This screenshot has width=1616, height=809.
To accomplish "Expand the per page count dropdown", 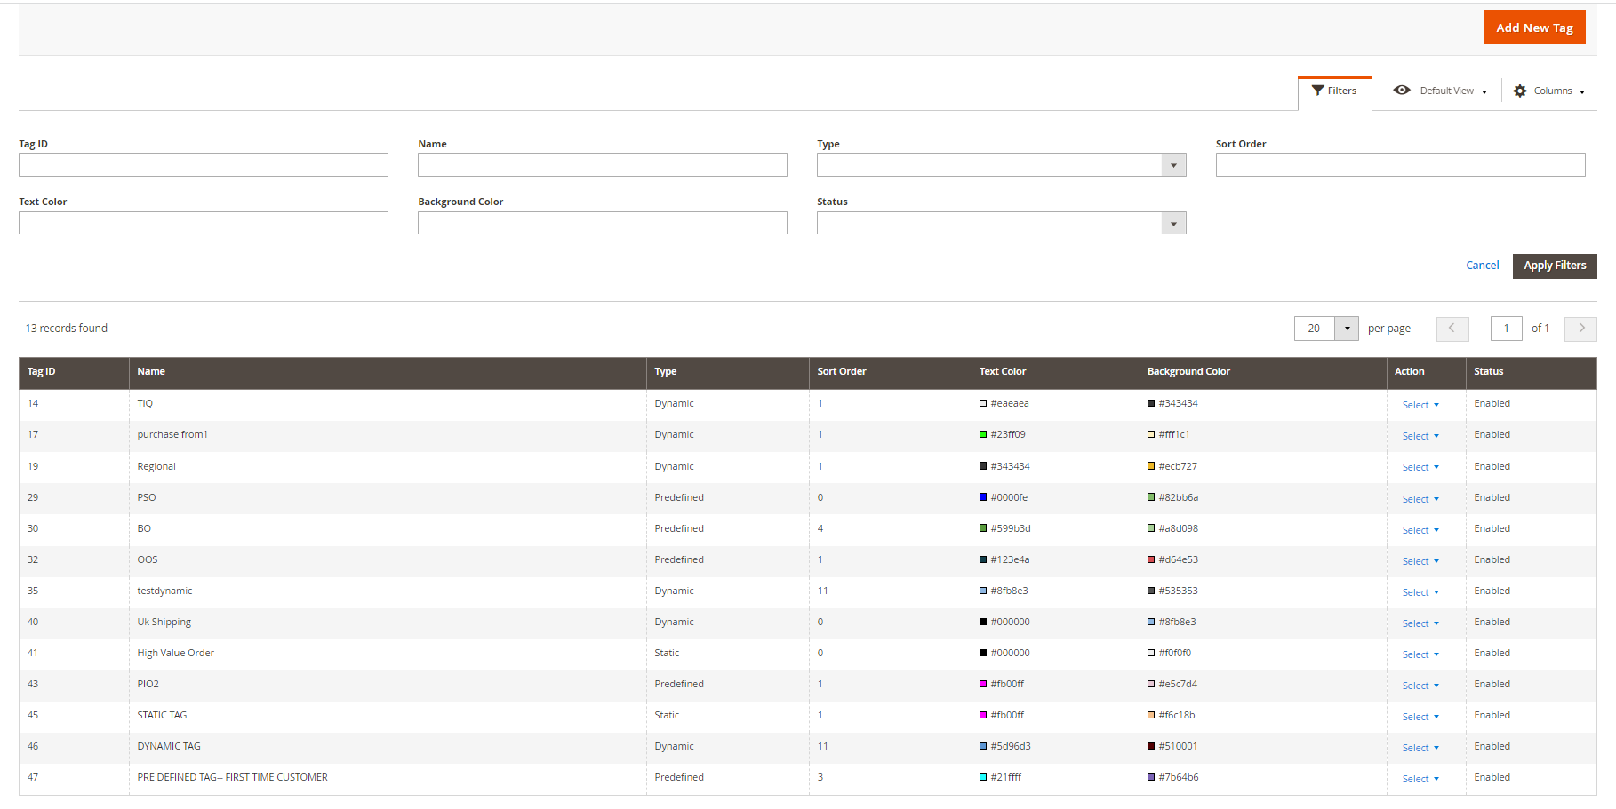I will coord(1347,329).
